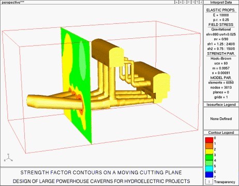Click the Transparency value box

(209, 182)
